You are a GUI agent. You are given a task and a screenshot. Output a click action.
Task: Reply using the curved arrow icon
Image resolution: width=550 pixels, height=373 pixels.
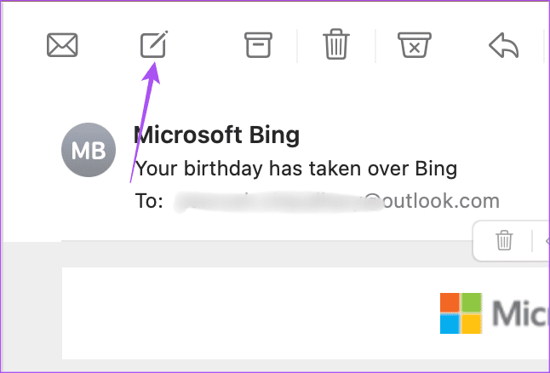pos(504,45)
